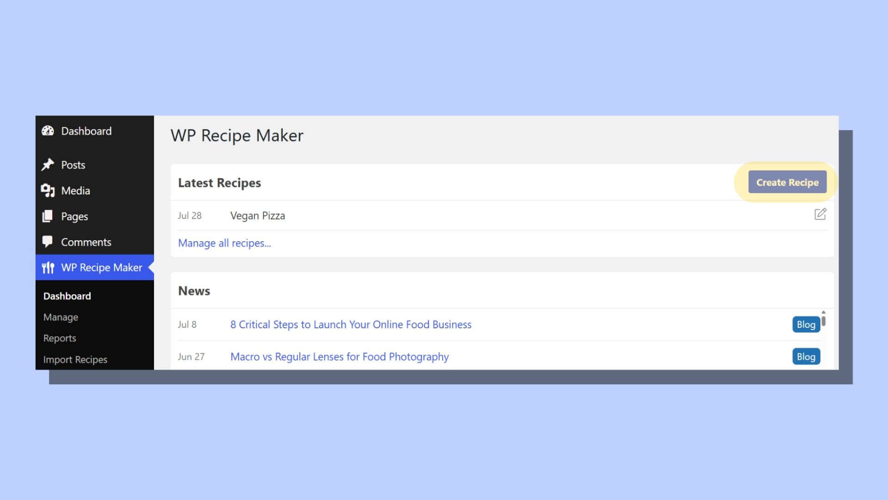Click the WP Recipe Maker utensils icon
888x500 pixels.
[x=48, y=268]
